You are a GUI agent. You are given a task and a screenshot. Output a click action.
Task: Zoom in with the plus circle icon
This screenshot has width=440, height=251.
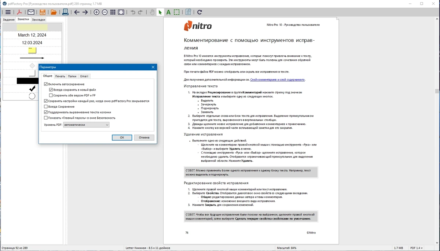[96, 12]
